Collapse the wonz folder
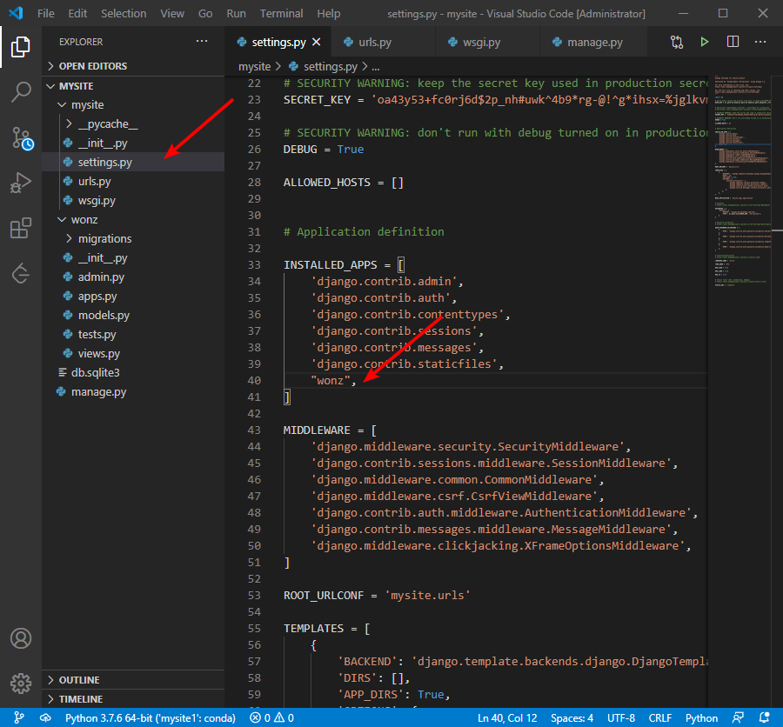Image resolution: width=783 pixels, height=727 pixels. pos(133,220)
